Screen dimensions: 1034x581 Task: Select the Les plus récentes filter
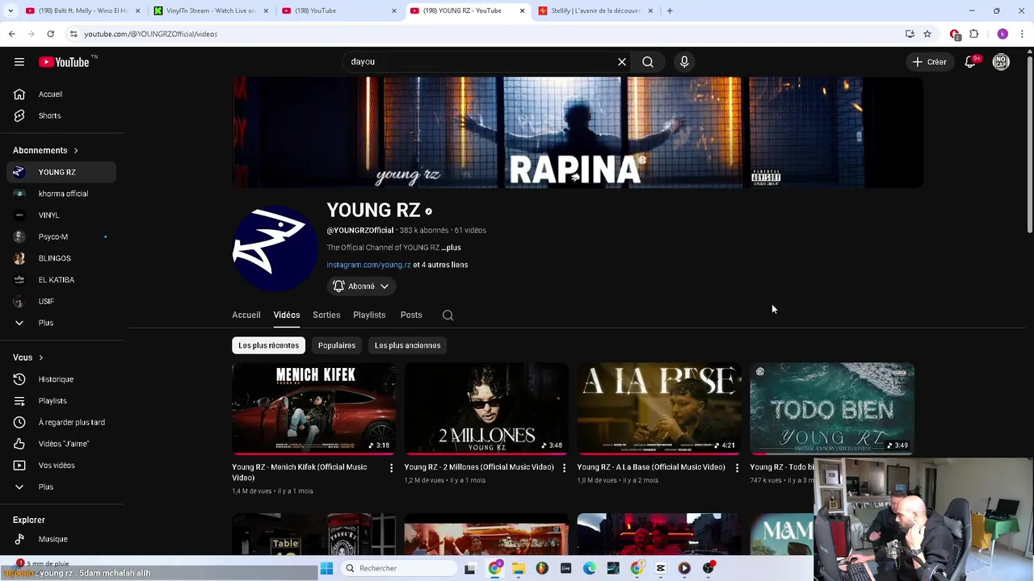click(x=268, y=345)
